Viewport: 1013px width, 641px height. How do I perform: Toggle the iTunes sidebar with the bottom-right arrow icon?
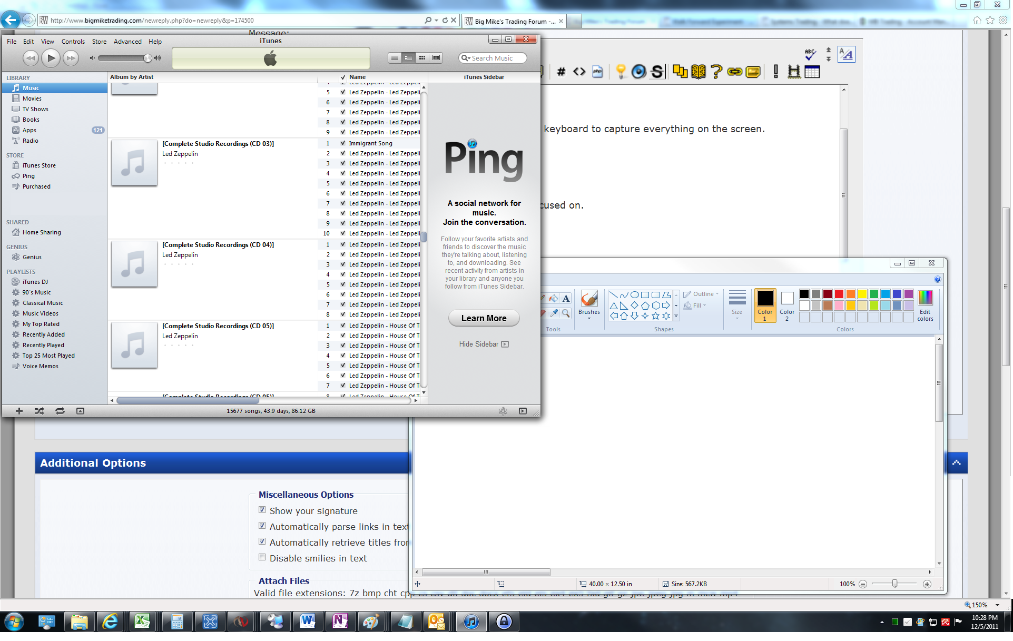523,411
